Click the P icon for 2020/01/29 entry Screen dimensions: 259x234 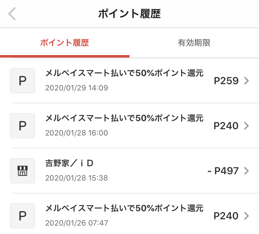tap(23, 81)
